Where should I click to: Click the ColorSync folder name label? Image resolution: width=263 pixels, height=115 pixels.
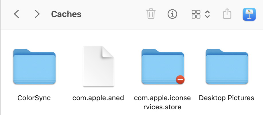[34, 98]
